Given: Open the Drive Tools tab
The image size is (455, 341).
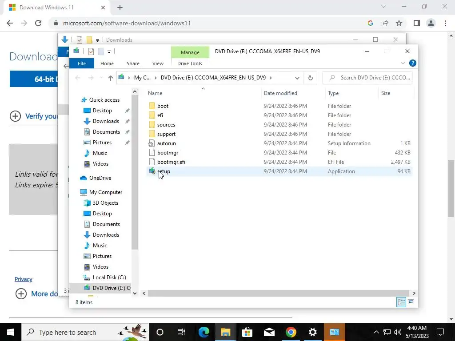Looking at the screenshot, I should point(189,63).
